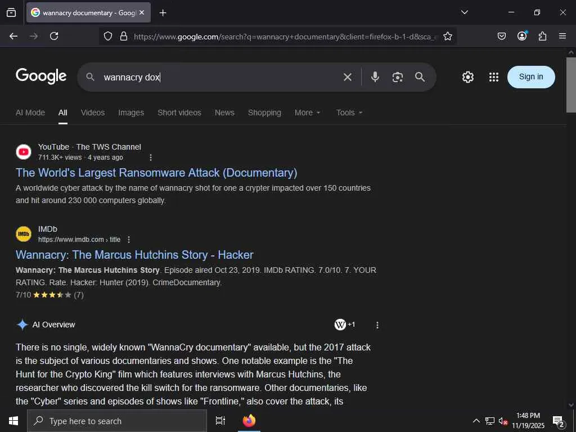This screenshot has width=576, height=432.
Task: Open Google apps grid
Action: [494, 77]
